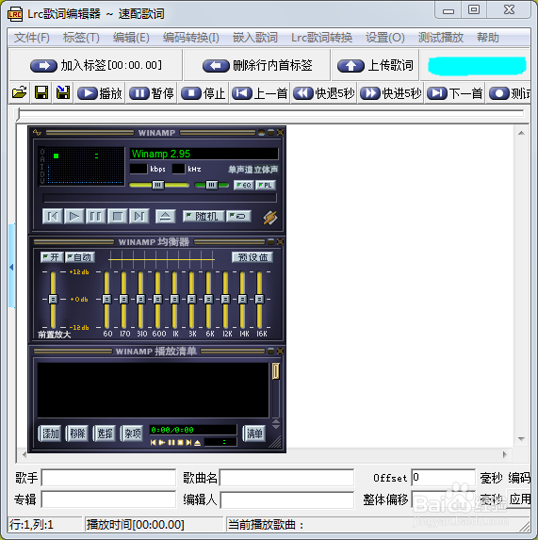
Task: Open the 嵌入歌词 menu
Action: pyautogui.click(x=255, y=37)
